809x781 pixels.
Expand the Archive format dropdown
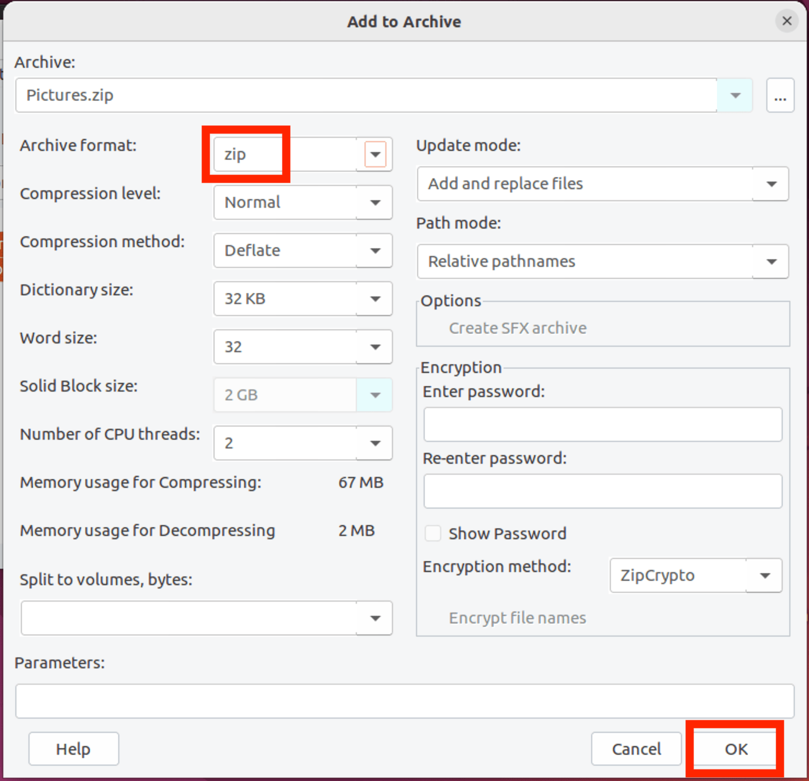[x=375, y=154]
